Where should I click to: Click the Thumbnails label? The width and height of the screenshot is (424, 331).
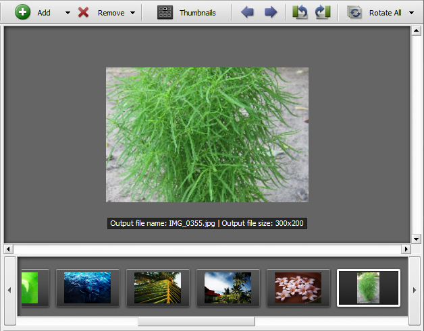coord(198,13)
